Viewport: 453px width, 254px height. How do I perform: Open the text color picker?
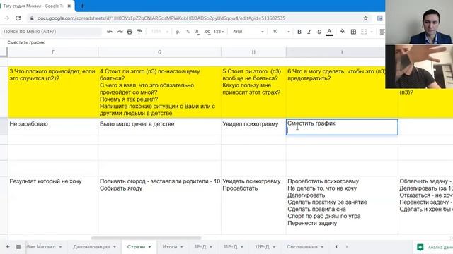[329, 32]
